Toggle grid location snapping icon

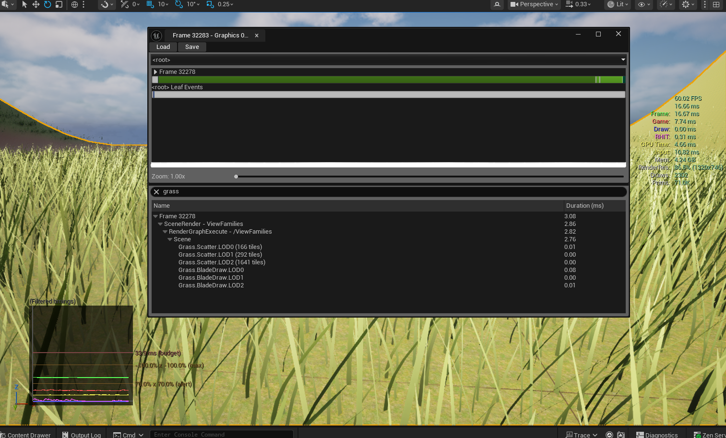point(150,4)
